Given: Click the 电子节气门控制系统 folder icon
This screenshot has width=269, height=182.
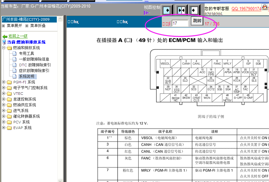Looking at the screenshot, I should [10, 88].
